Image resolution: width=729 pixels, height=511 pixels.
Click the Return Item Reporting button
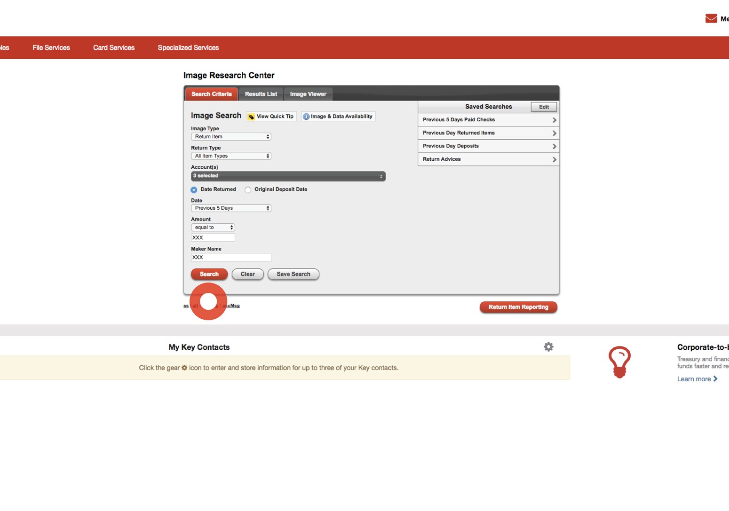point(518,307)
